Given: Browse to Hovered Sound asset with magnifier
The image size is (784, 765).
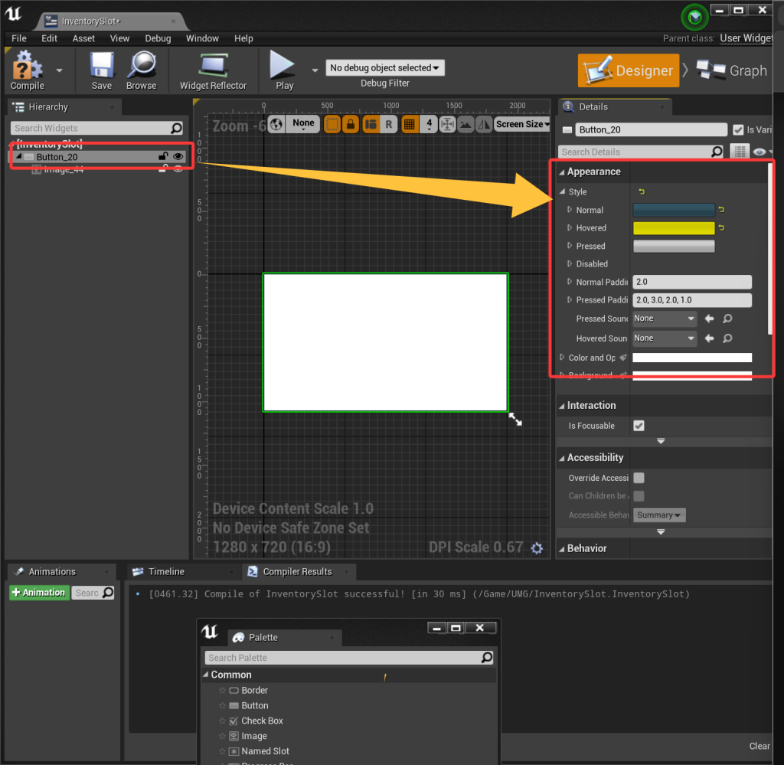Looking at the screenshot, I should 727,338.
